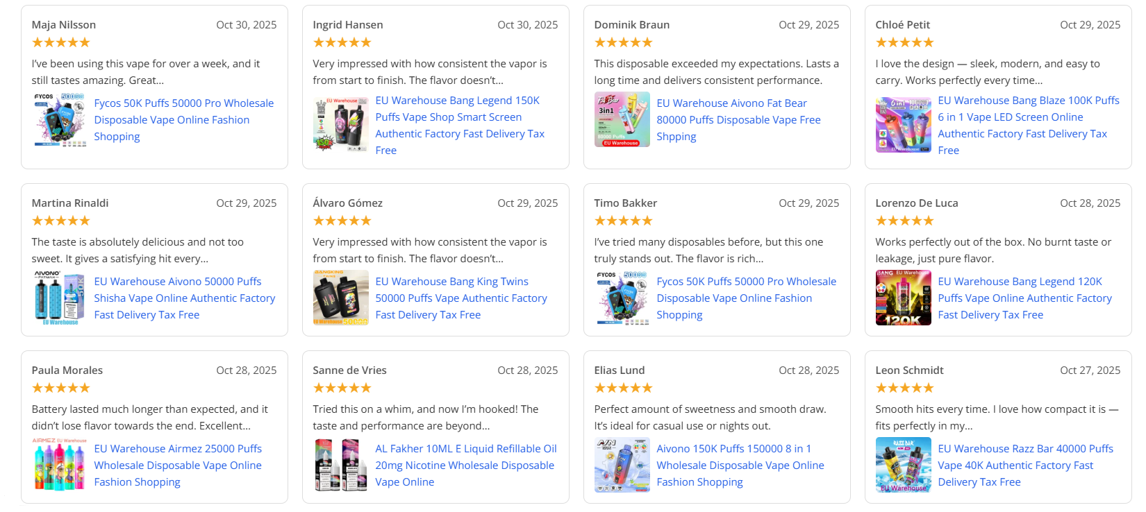Open Bang Legend 120K product thumbnail
The image size is (1146, 512).
[x=904, y=298]
